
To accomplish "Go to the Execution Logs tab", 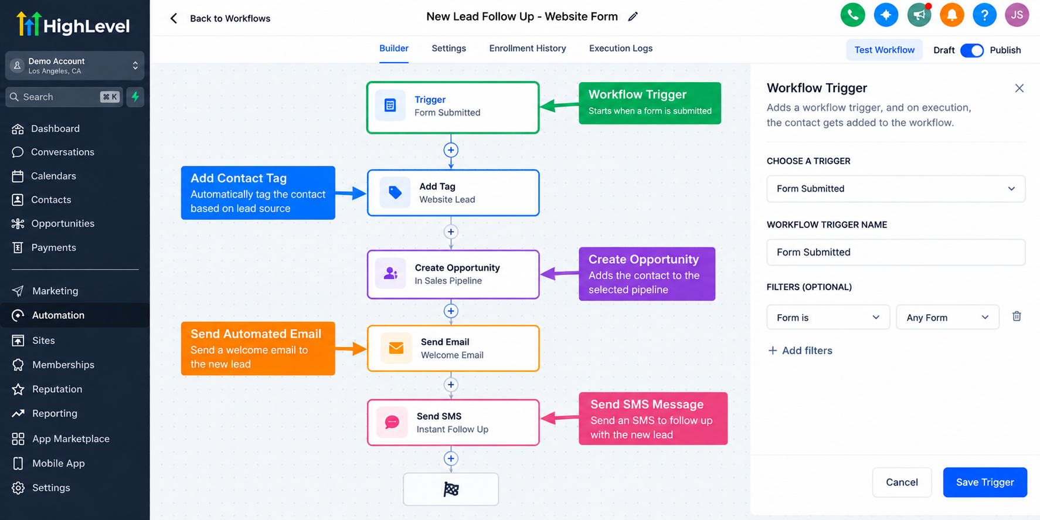I will pyautogui.click(x=621, y=49).
